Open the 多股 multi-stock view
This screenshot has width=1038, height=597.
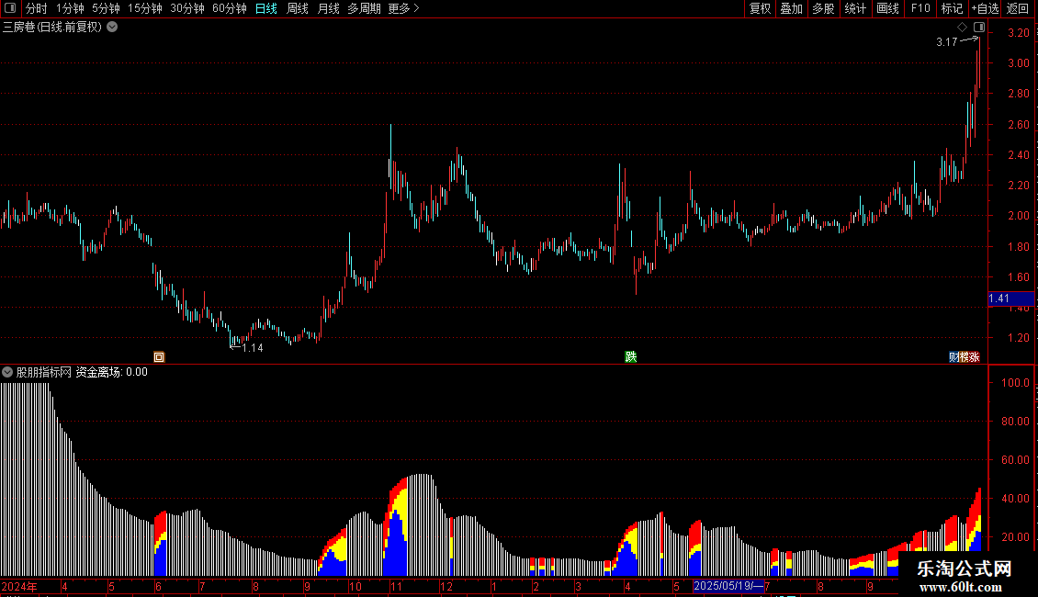click(824, 8)
